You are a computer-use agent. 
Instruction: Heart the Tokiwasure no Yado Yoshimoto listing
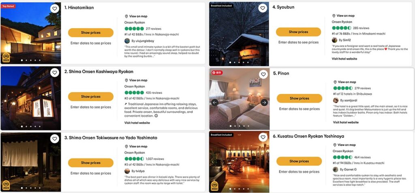tap(55, 138)
